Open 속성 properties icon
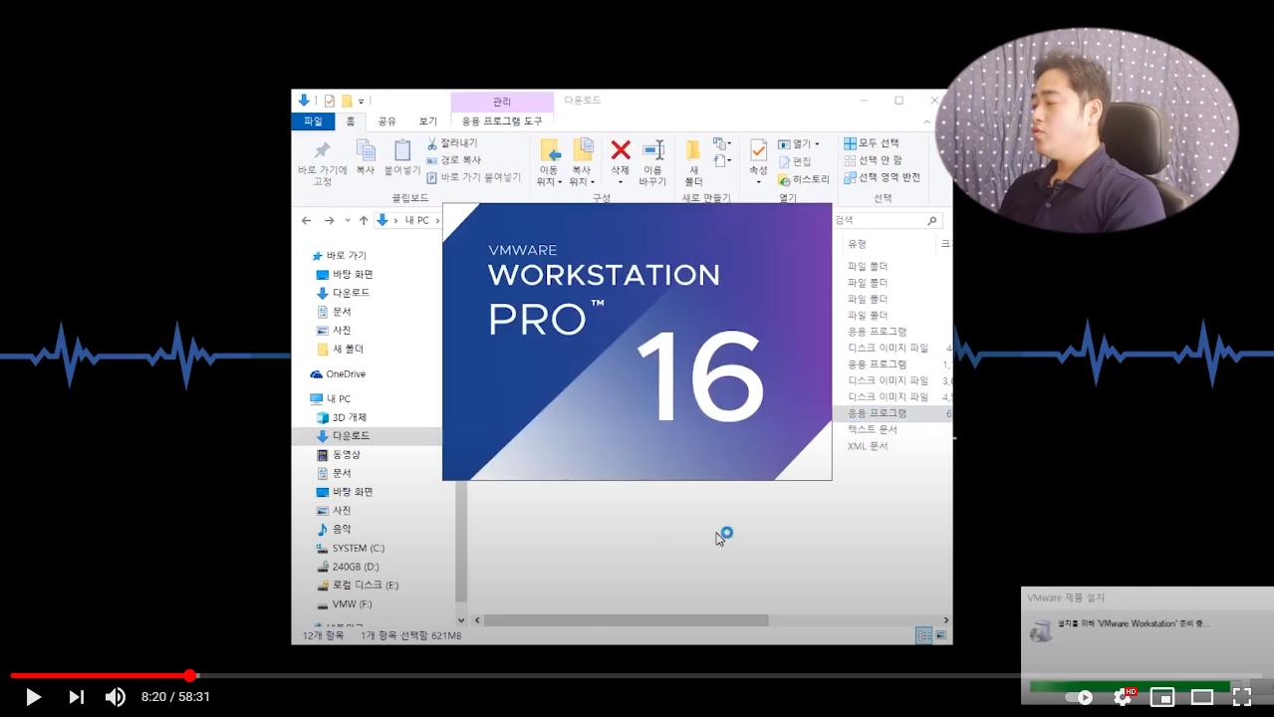1274x718 pixels. tap(758, 150)
